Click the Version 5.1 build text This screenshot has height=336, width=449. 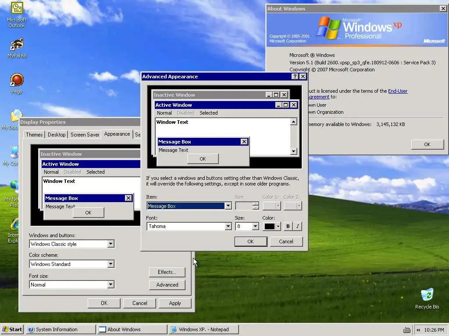(362, 63)
